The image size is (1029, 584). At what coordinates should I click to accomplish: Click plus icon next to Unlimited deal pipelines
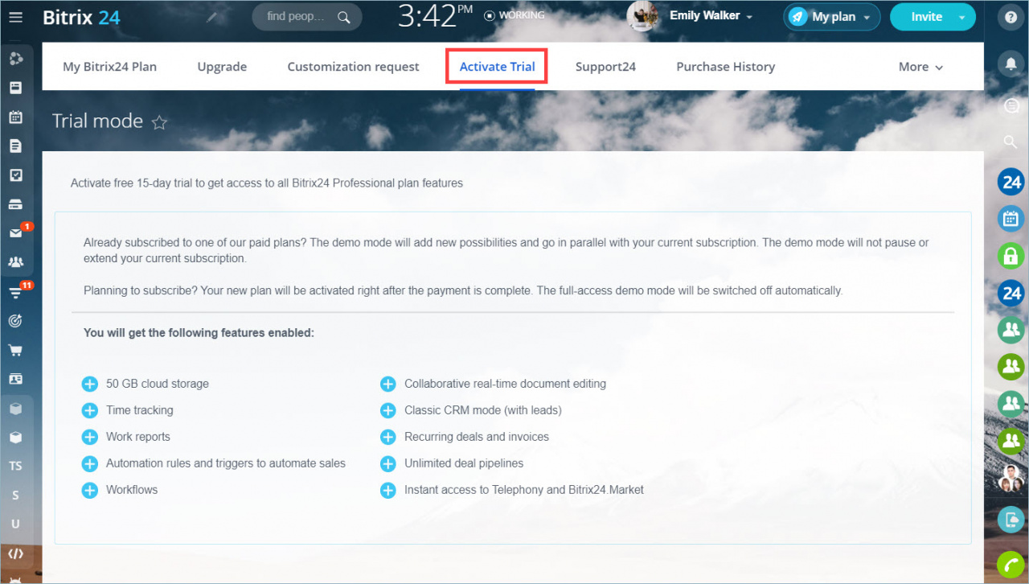click(x=388, y=464)
